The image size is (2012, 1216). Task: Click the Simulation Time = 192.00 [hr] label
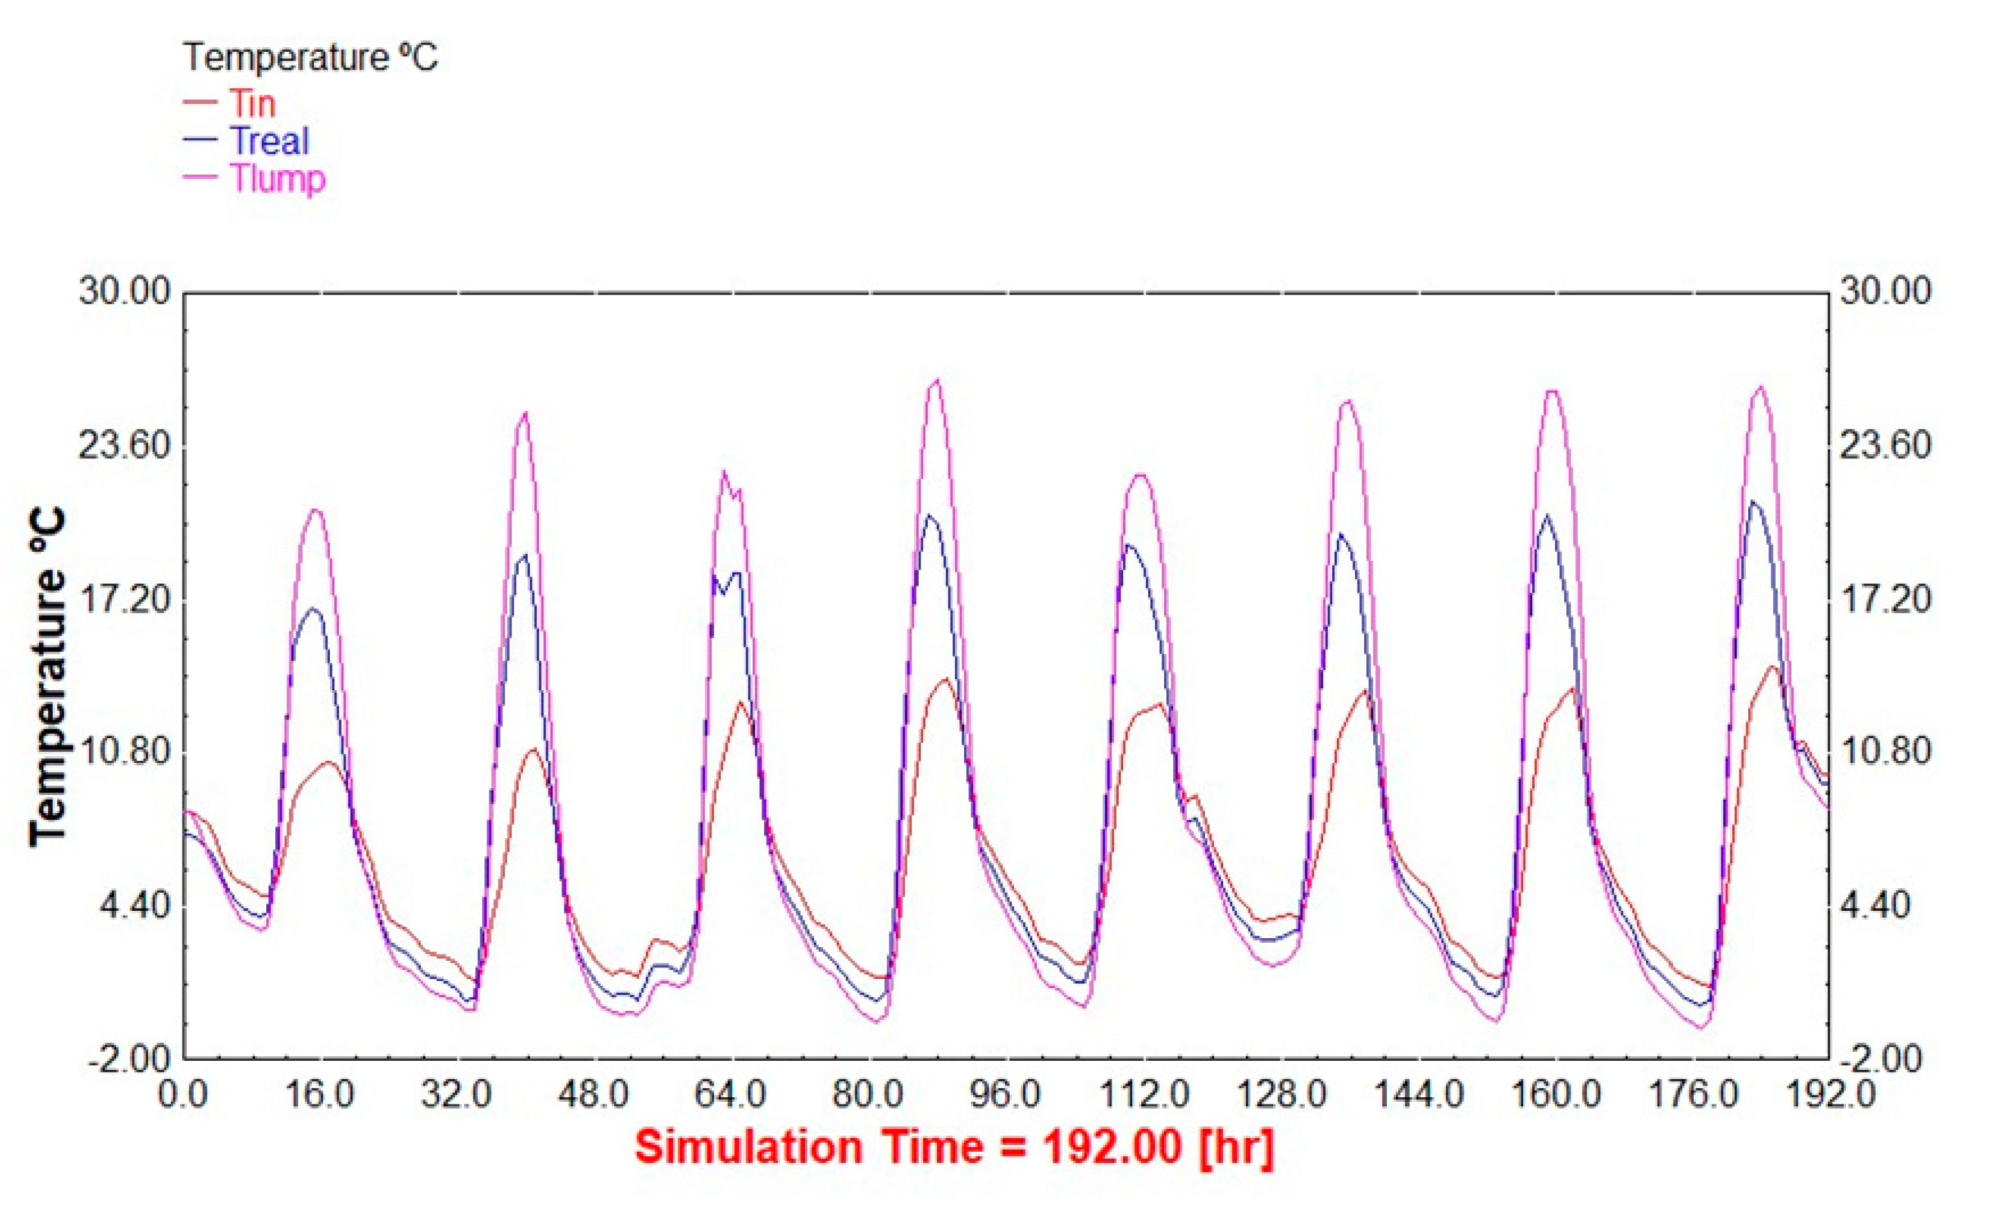point(954,1147)
